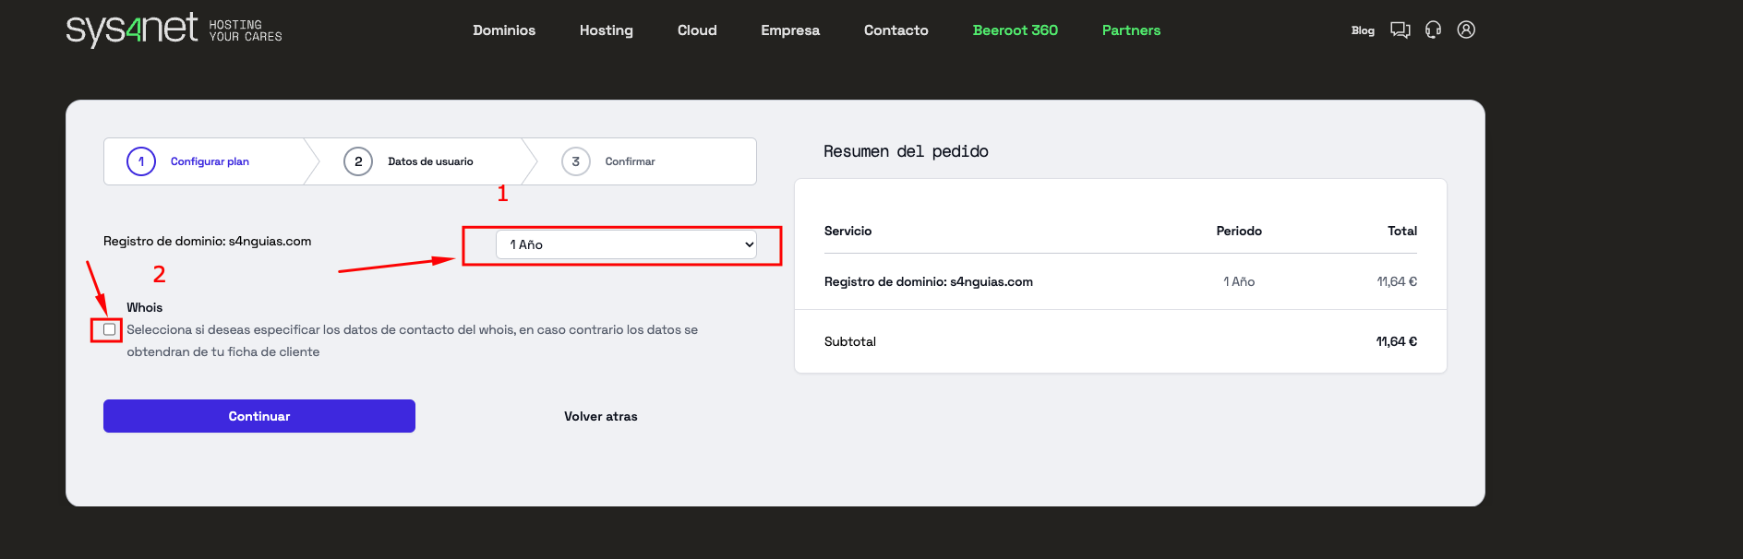
Task: Click the Continuar button
Action: coord(259,416)
